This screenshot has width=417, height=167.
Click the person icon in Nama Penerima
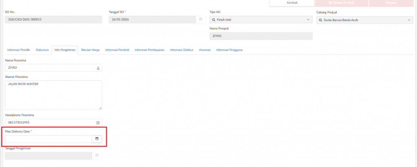[98, 68]
